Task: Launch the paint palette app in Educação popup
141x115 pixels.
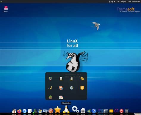Action: tap(51, 78)
